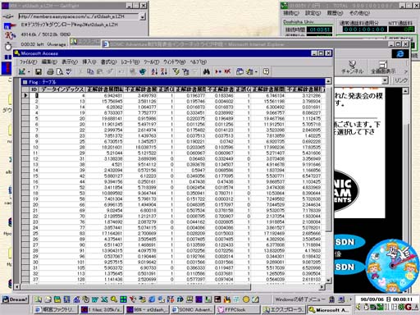Open the ウィンドウ(W) menu in Access

click(x=175, y=62)
